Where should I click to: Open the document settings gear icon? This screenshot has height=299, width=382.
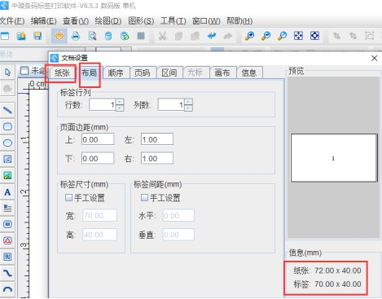tap(59, 36)
